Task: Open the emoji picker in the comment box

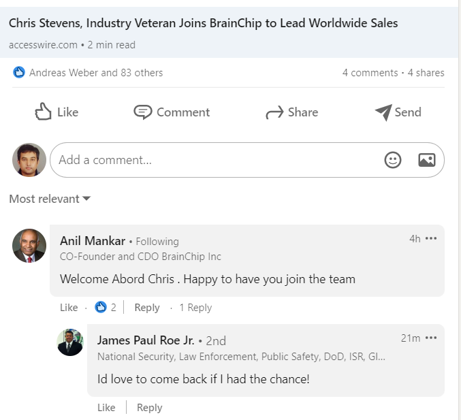Action: [x=393, y=160]
